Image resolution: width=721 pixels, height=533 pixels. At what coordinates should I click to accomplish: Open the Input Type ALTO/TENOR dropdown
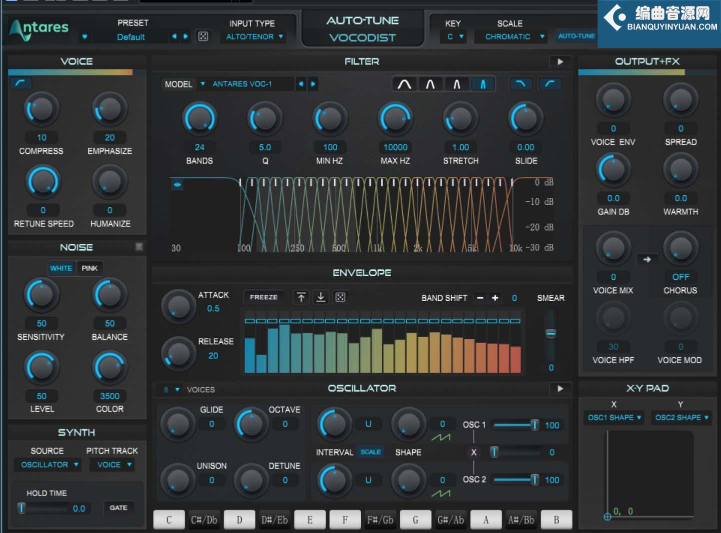254,36
